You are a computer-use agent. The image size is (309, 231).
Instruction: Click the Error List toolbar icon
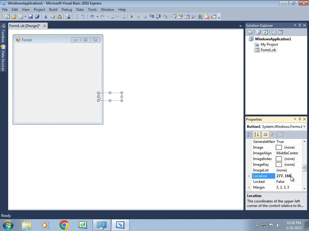[207, 17]
